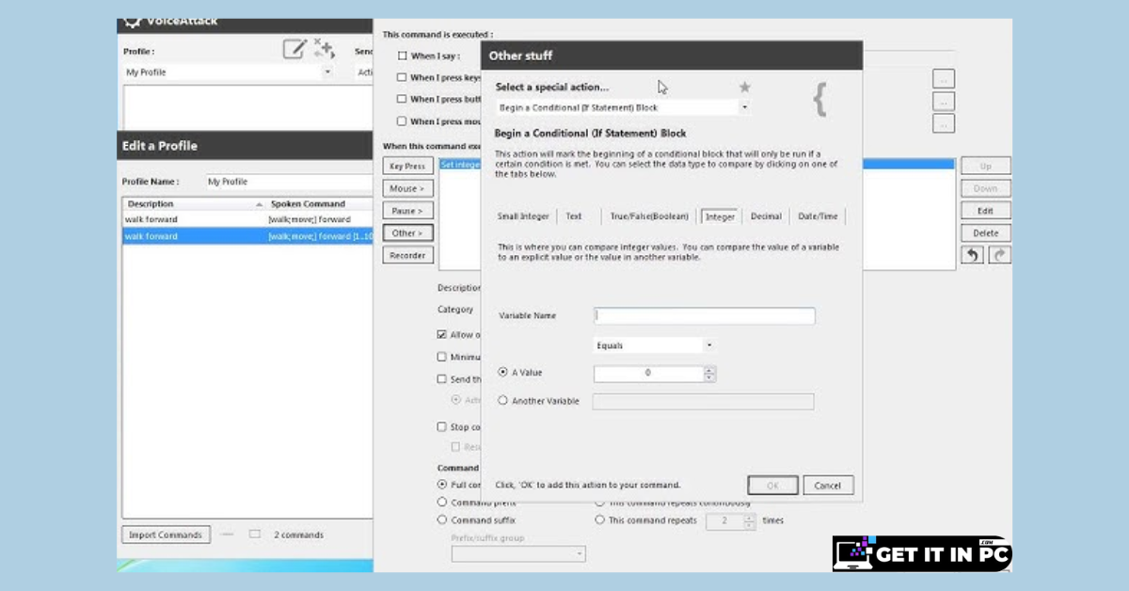Select the 'Command suffix' radio button

point(442,519)
